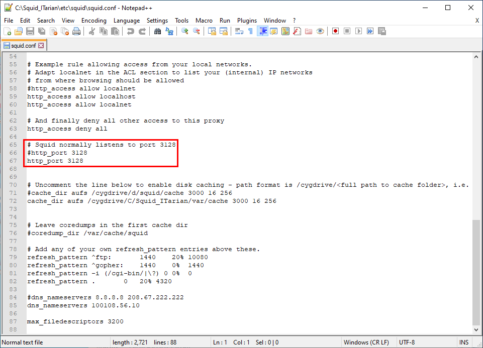Zoom in on the text

[x=184, y=31]
